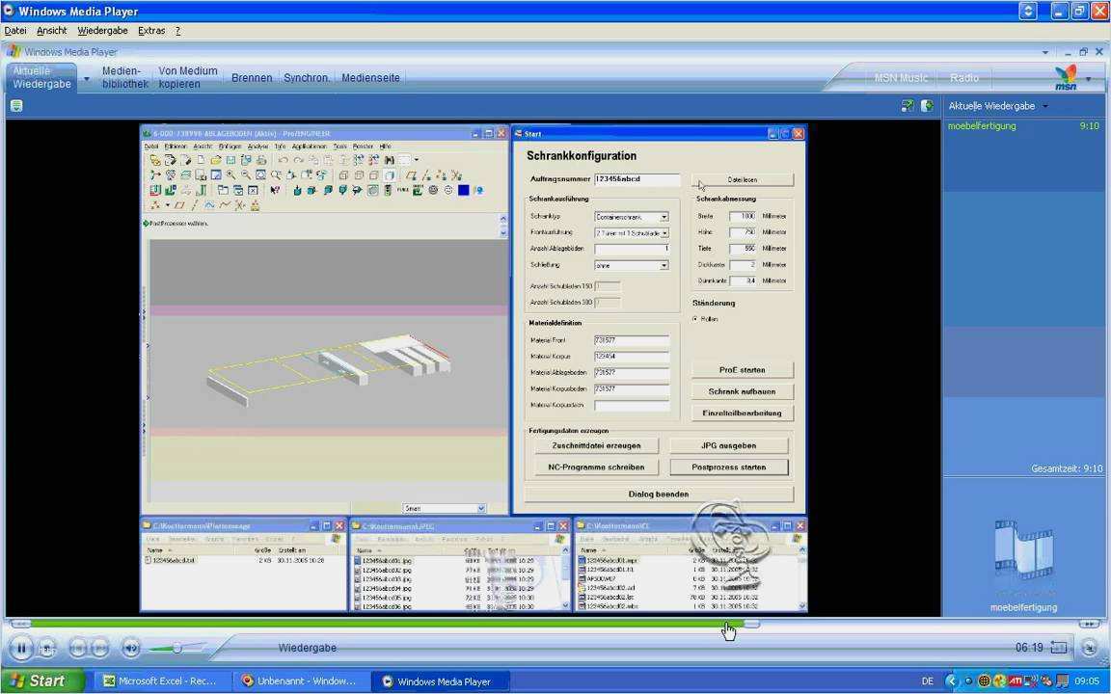1111x694 pixels.
Task: Click the Print icon in Pro/ENGINEER toolbar
Action: (260, 159)
